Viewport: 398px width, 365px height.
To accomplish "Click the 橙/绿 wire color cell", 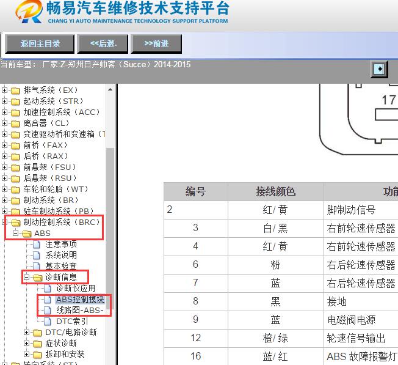I will coord(275,338).
